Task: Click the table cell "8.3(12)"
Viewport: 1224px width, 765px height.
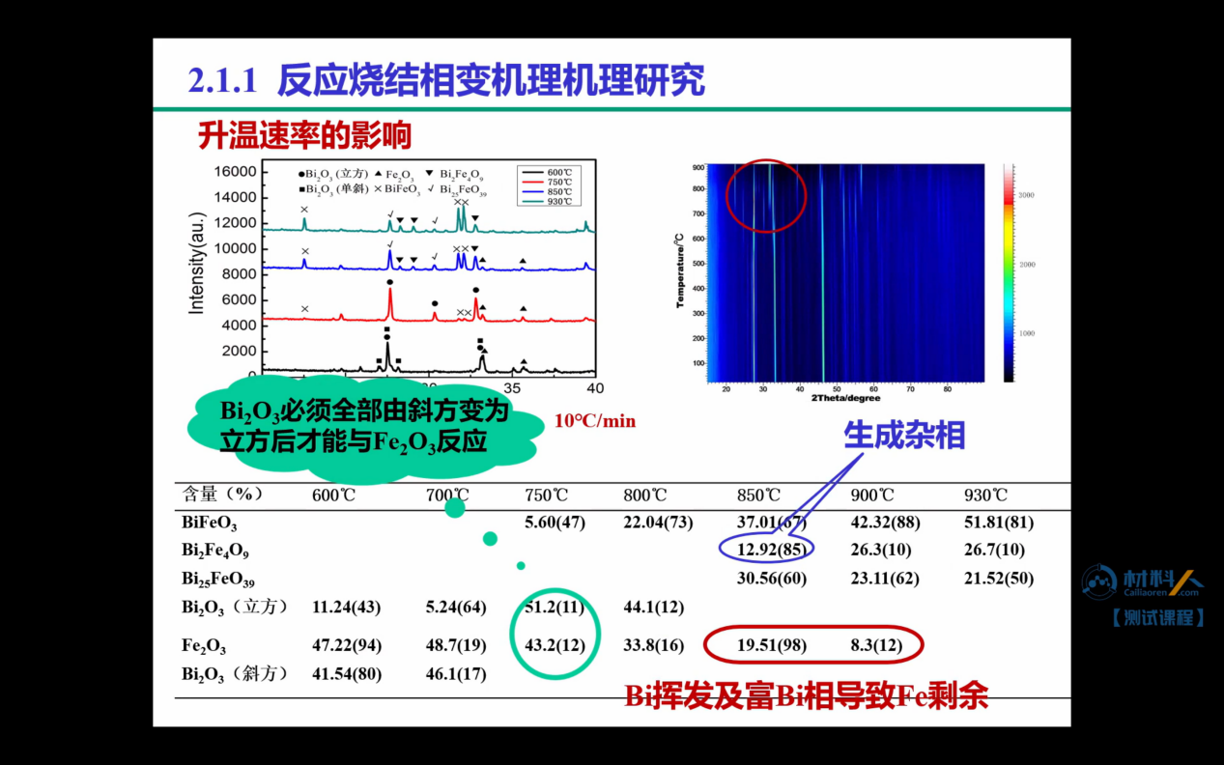Action: click(x=876, y=645)
